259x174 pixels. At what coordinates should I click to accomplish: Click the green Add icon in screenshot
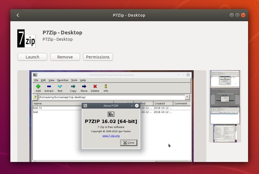tap(38, 86)
